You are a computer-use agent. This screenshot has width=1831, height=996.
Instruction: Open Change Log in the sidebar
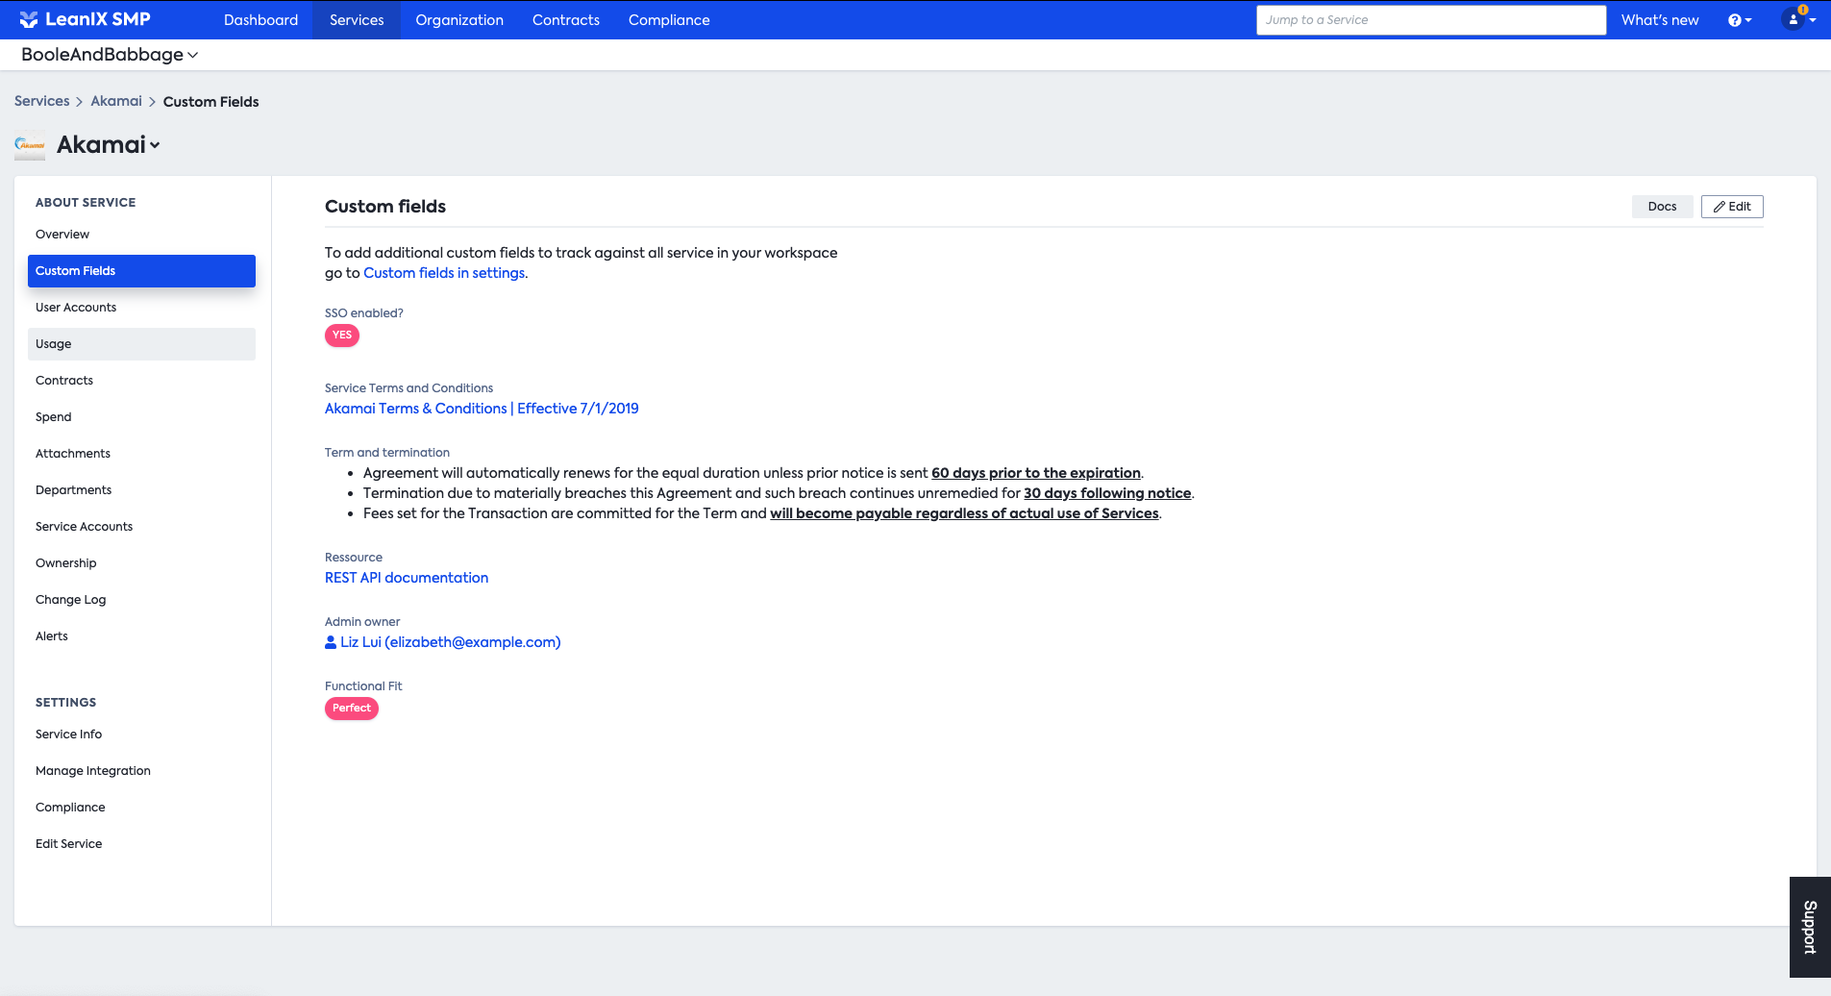[x=141, y=600]
